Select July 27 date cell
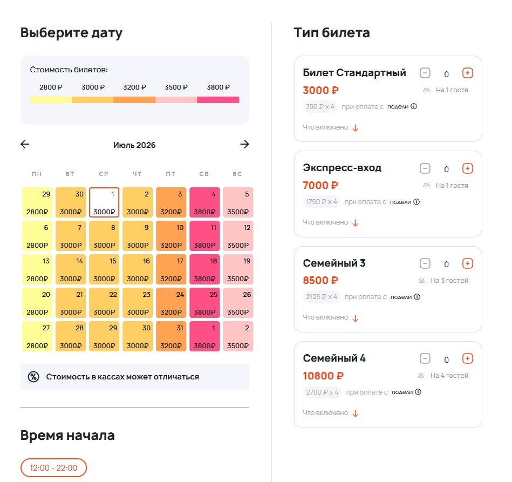Image resolution: width=512 pixels, height=482 pixels. (x=37, y=337)
